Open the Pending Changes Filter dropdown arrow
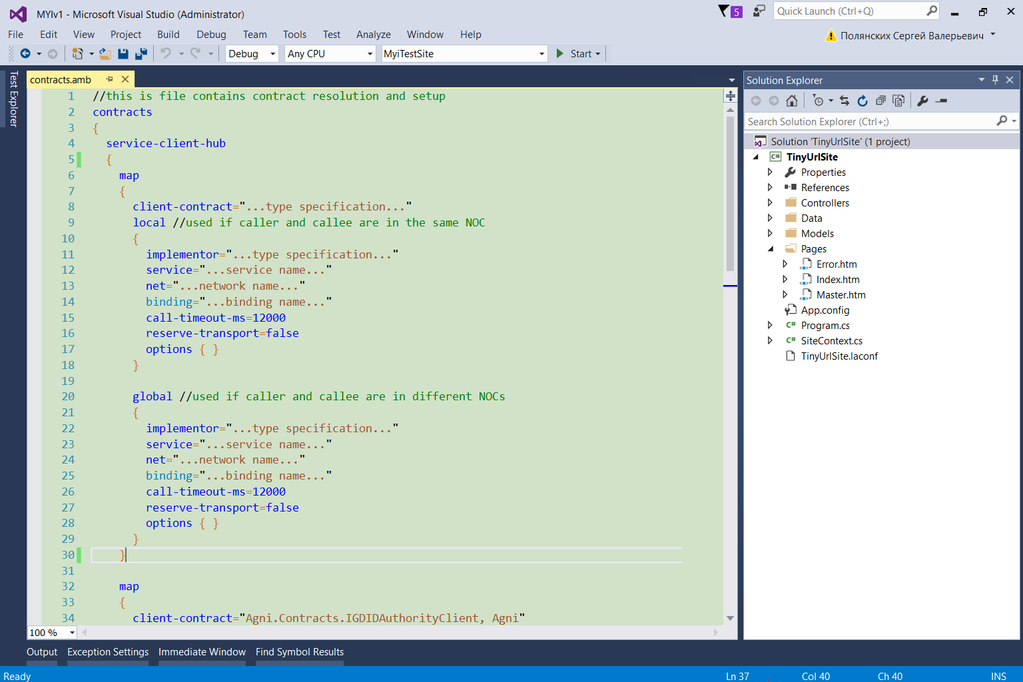 click(831, 101)
